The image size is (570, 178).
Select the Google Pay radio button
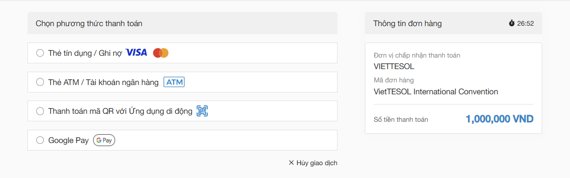tap(40, 140)
